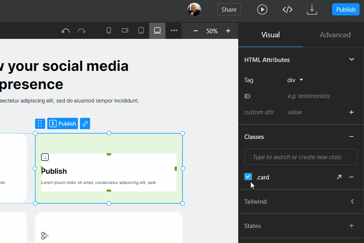Screen dimensions: 364x243
Task: Open the Visual tab
Action: coord(270,34)
